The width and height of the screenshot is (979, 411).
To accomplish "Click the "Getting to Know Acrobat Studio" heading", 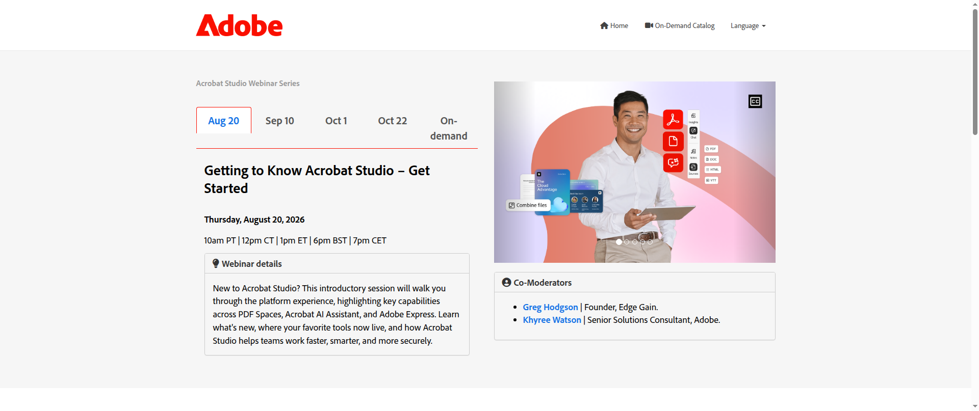I will 317,179.
